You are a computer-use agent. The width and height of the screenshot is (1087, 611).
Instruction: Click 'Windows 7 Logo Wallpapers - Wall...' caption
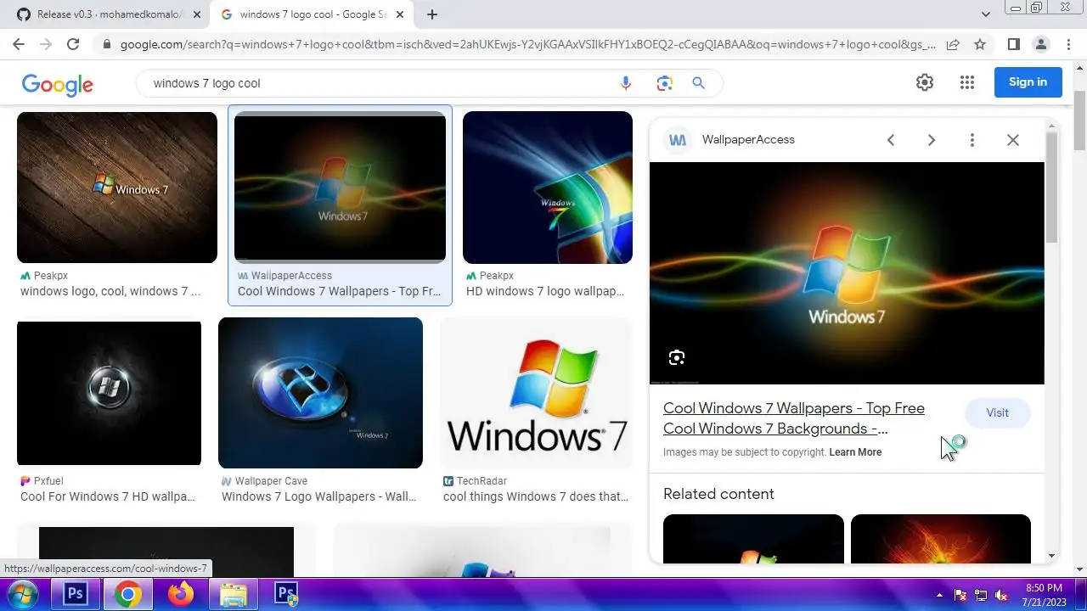click(318, 496)
